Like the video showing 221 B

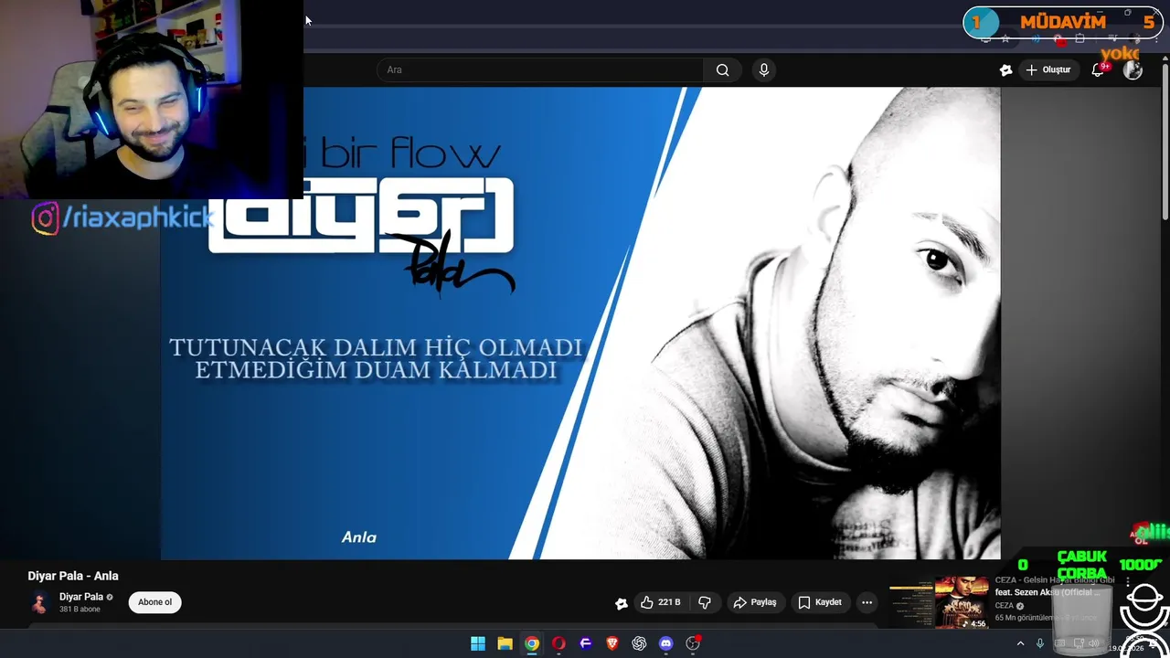point(661,602)
